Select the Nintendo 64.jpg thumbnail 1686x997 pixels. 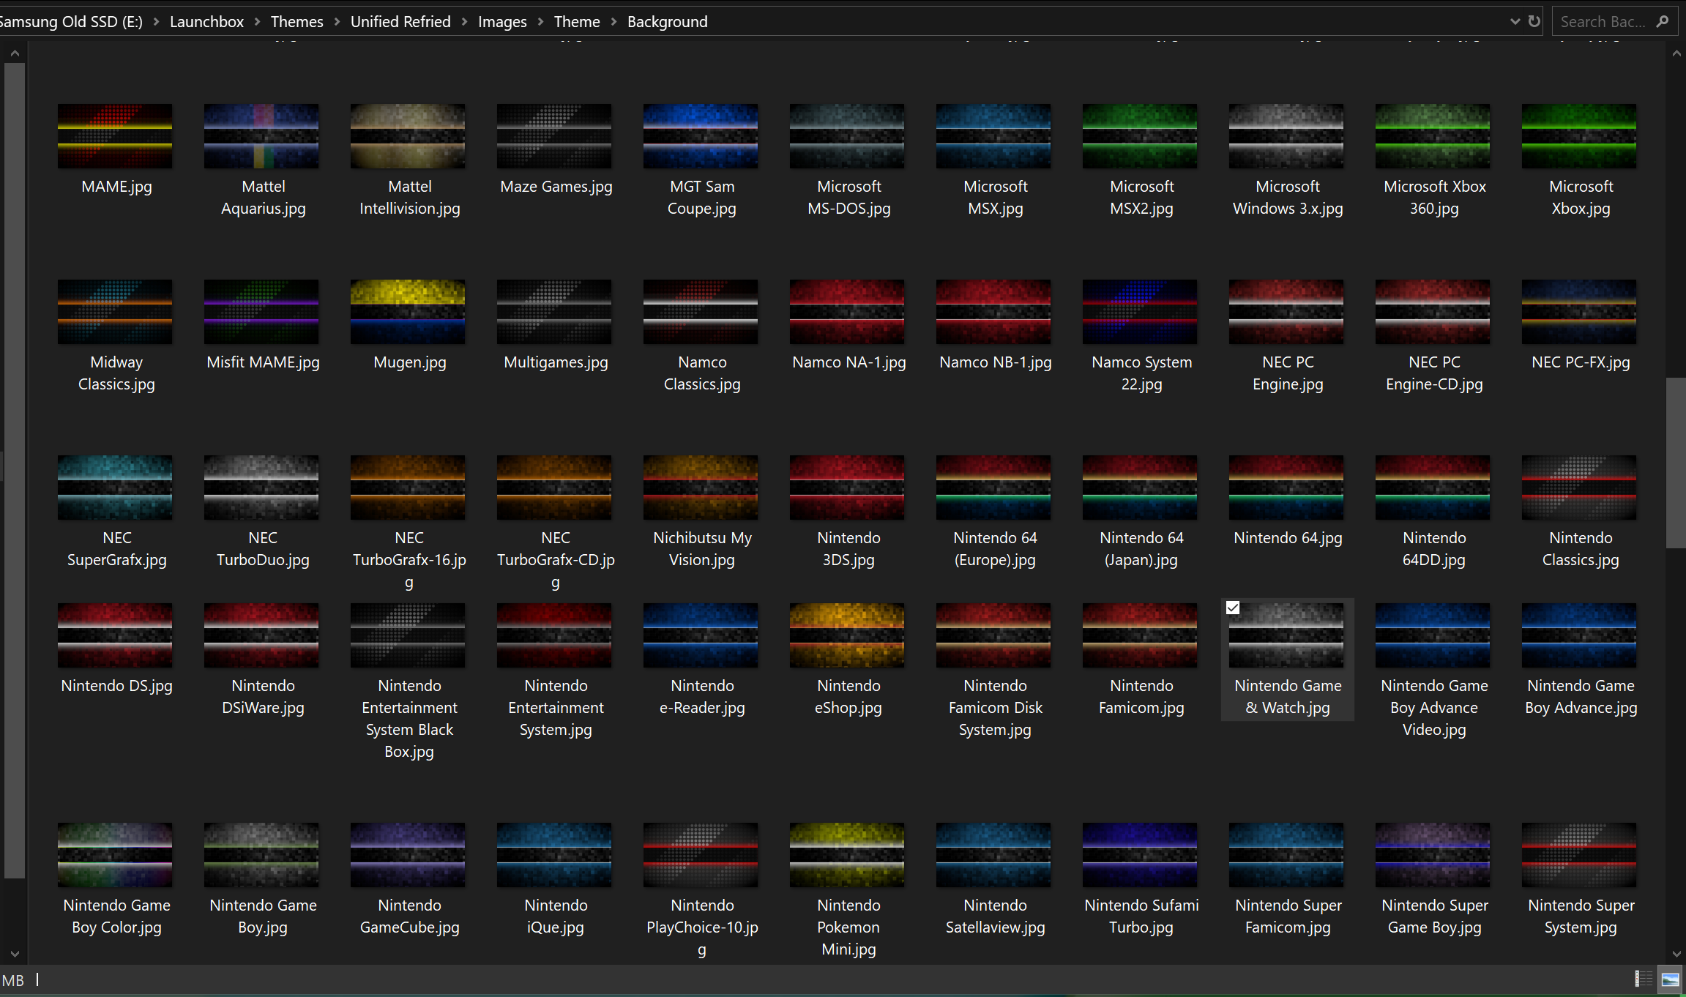pos(1286,488)
